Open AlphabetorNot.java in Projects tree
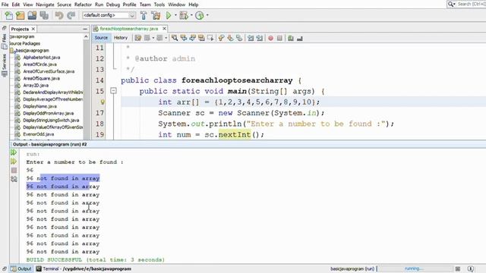This screenshot has height=273, width=486. click(x=42, y=58)
